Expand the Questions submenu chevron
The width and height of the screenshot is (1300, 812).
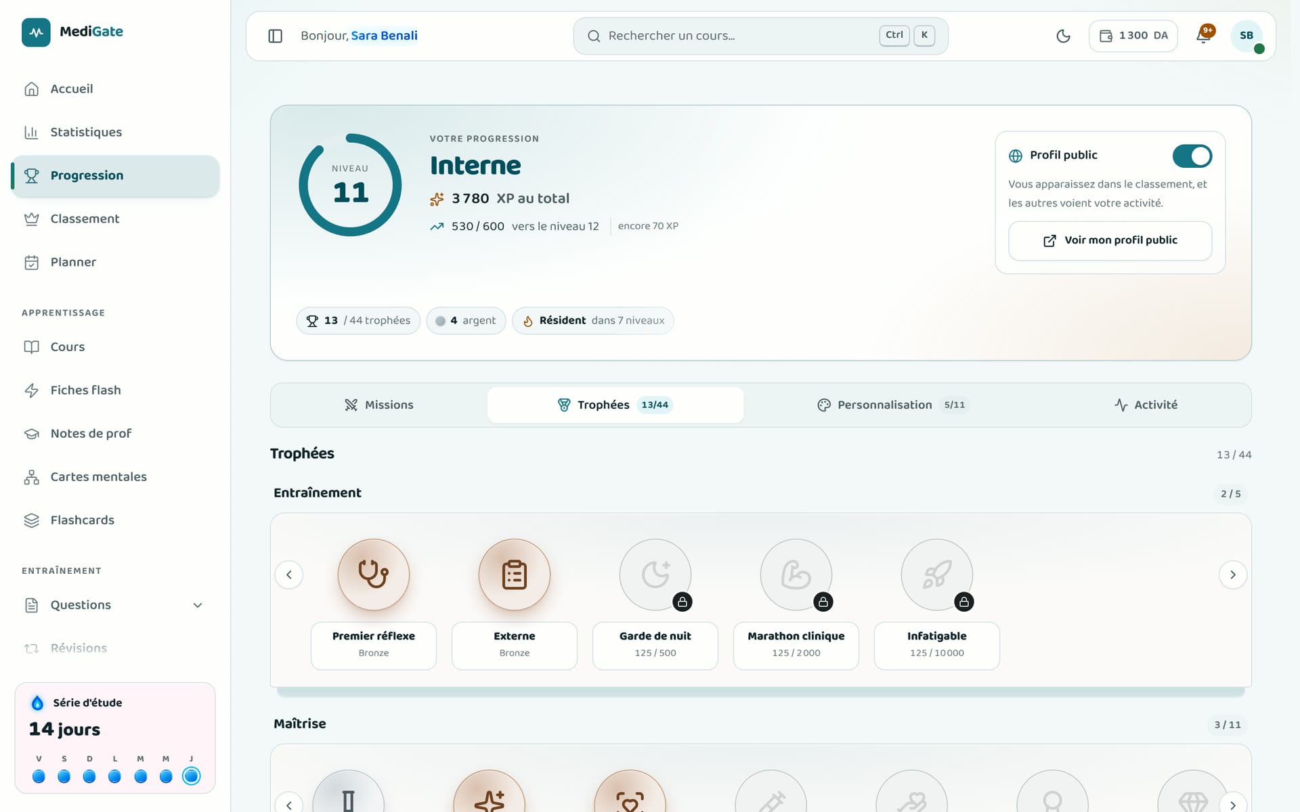[x=198, y=605]
